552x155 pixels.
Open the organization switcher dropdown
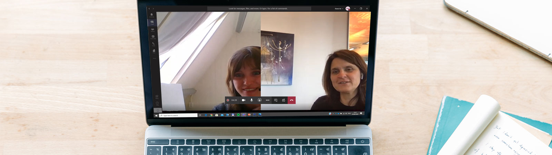[339, 9]
